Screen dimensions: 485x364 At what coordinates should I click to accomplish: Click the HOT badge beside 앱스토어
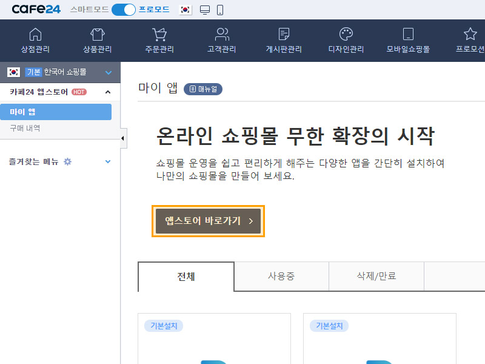pos(79,92)
